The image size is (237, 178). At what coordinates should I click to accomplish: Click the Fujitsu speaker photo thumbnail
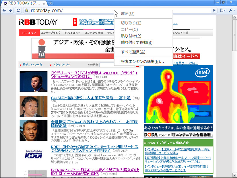pyautogui.click(x=34, y=106)
